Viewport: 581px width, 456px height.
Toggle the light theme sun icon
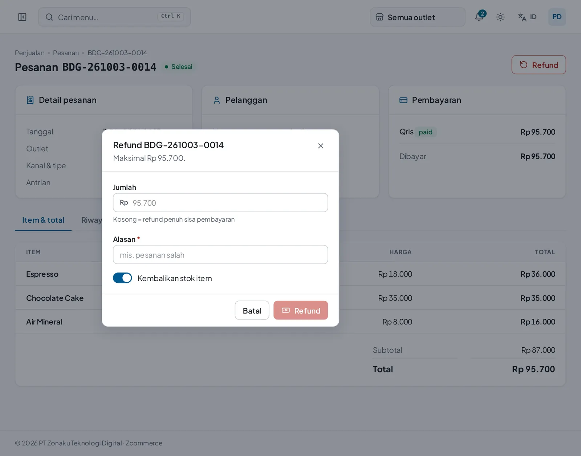pyautogui.click(x=500, y=17)
